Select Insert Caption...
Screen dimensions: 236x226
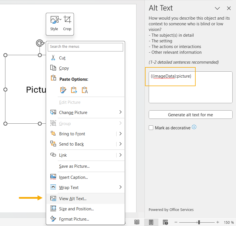[x=85, y=177]
